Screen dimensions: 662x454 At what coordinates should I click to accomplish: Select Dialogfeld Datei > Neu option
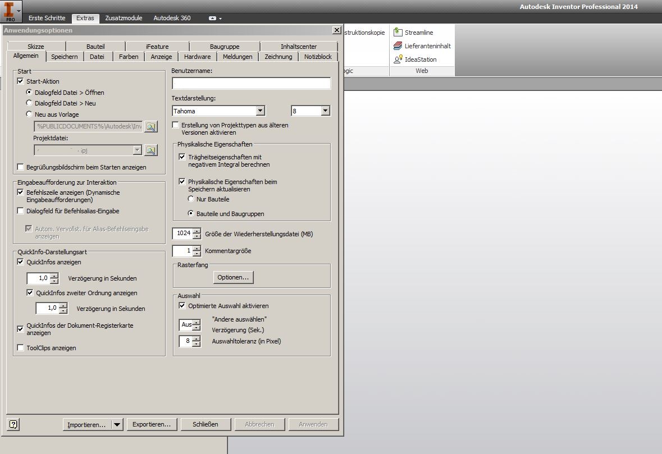click(29, 103)
